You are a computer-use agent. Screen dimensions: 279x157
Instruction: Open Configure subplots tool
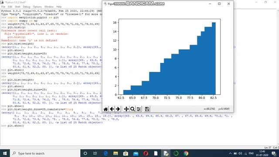139,109
